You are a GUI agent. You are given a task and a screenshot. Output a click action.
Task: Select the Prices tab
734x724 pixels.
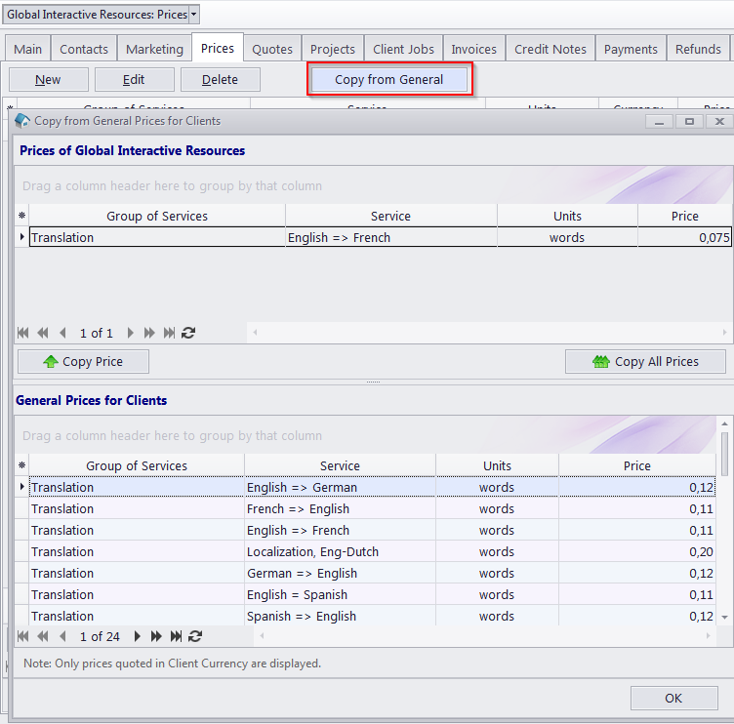click(x=218, y=48)
